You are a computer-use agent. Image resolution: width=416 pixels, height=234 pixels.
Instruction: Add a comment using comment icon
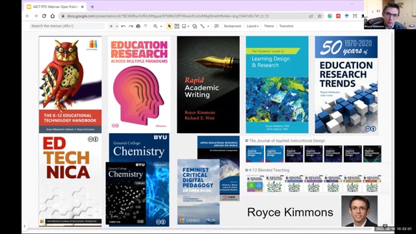216,26
